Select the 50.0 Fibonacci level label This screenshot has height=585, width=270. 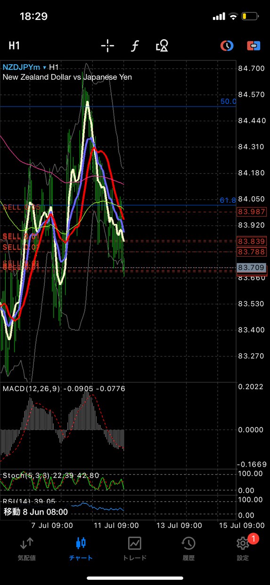(228, 101)
